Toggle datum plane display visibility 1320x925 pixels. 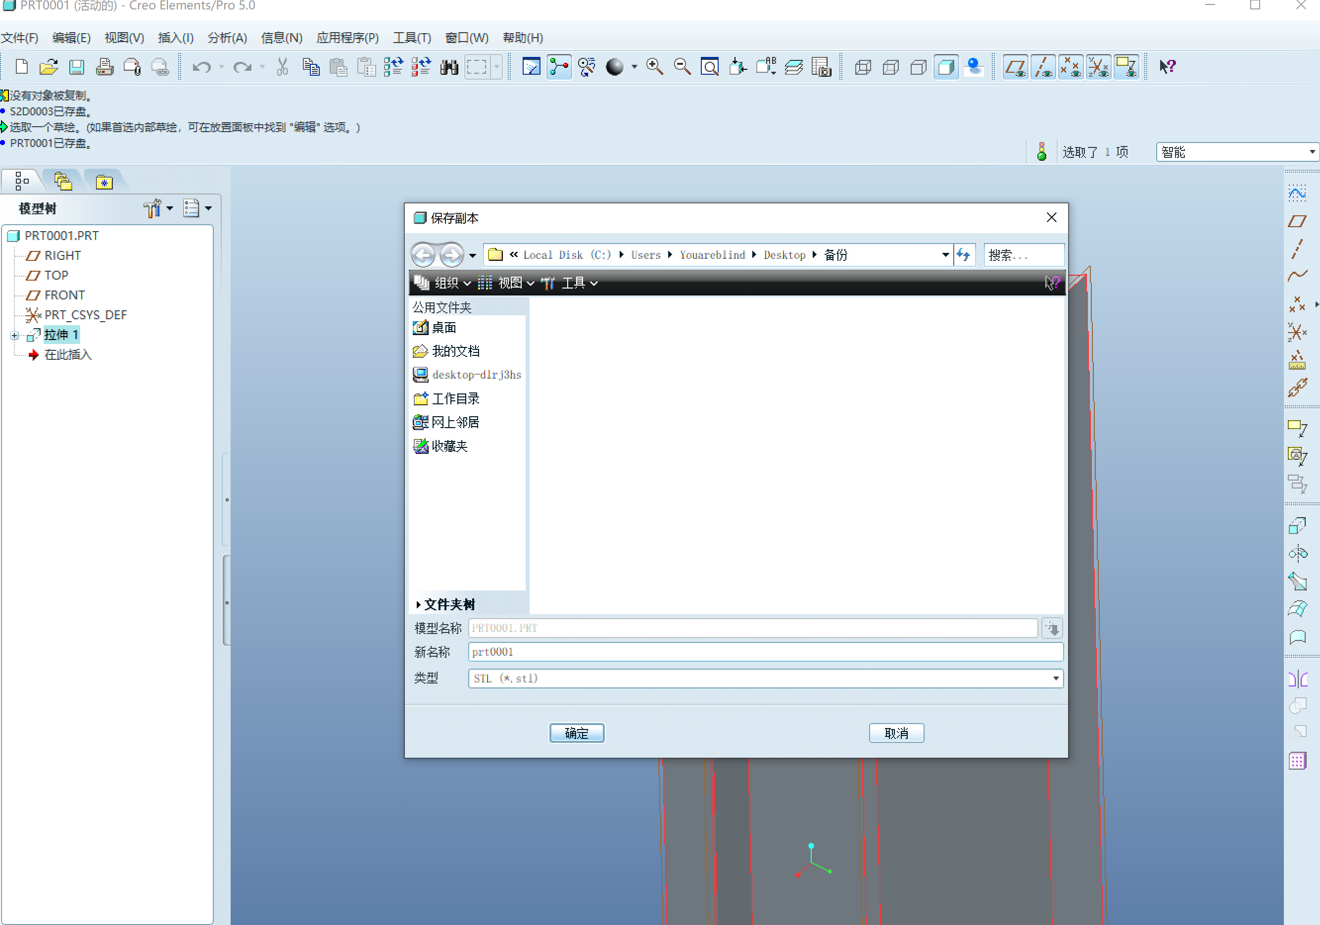[x=1015, y=67]
